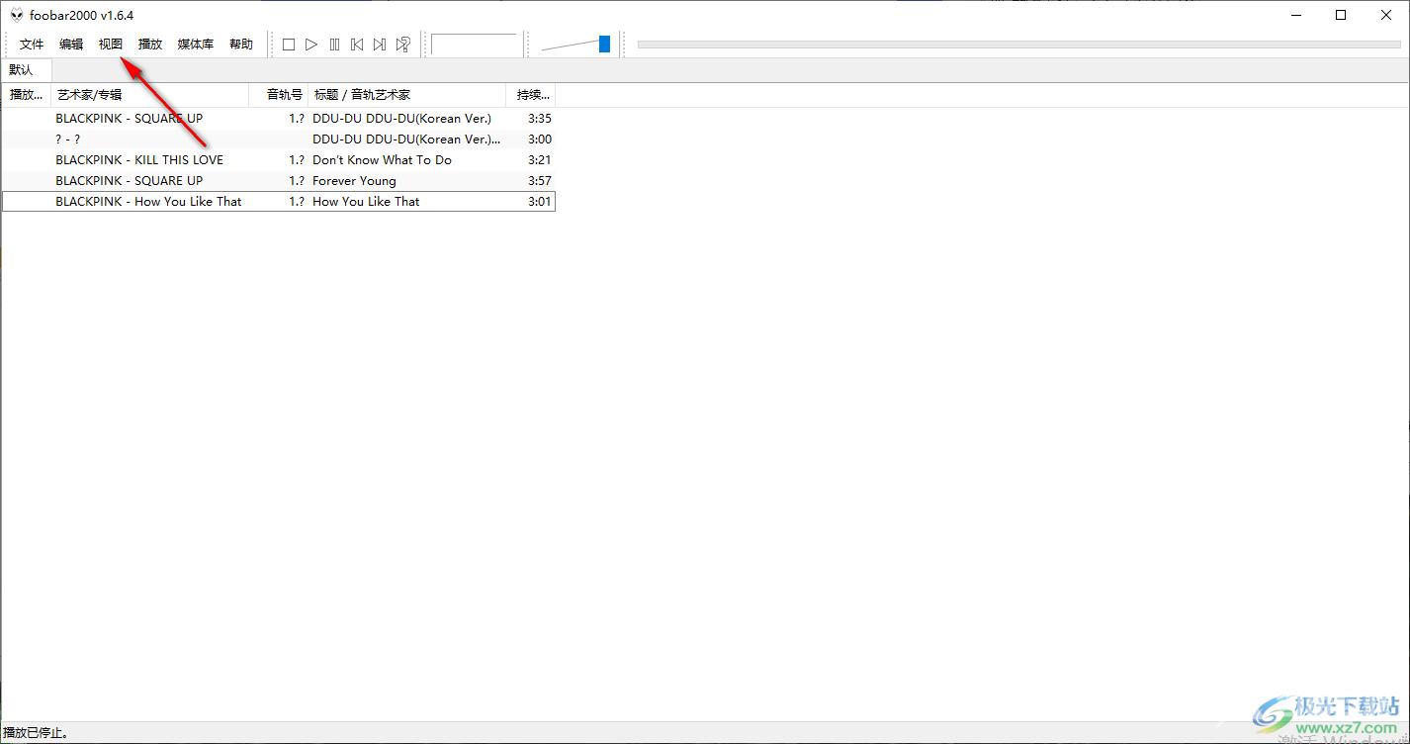The width and height of the screenshot is (1410, 744).
Task: Click the foobar2000 alien icon in title bar
Action: [16, 15]
